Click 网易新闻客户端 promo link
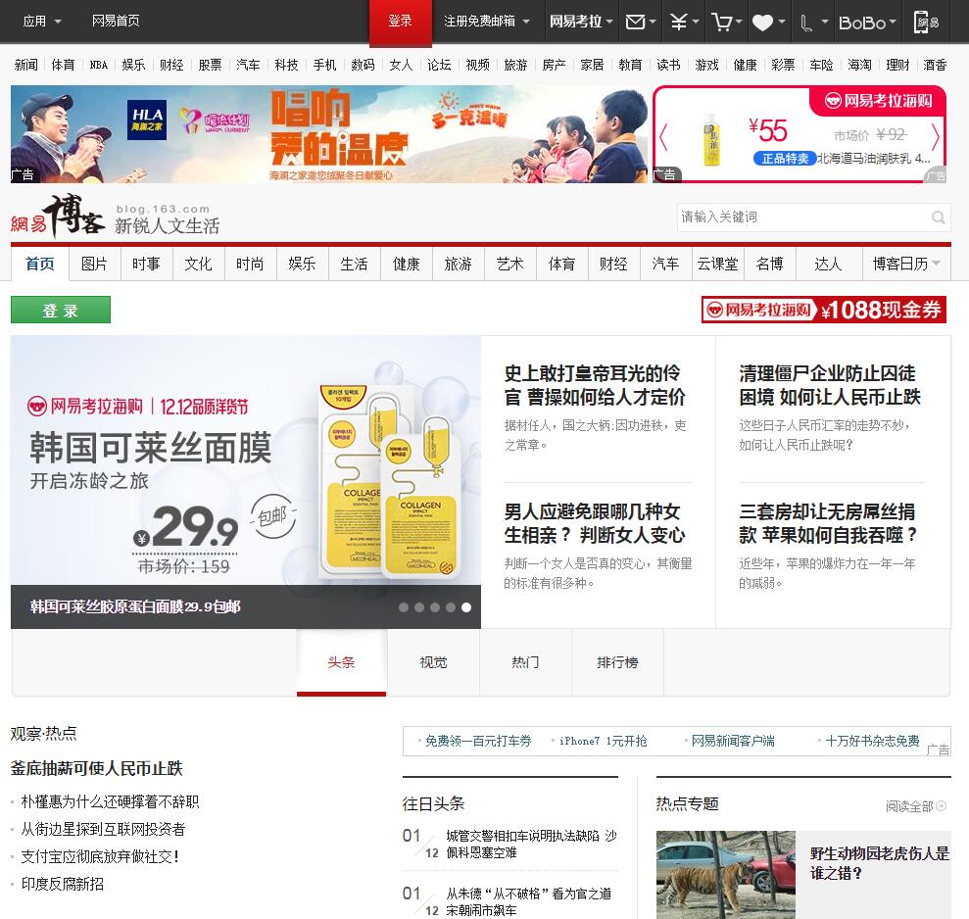Image resolution: width=969 pixels, height=919 pixels. coord(733,741)
